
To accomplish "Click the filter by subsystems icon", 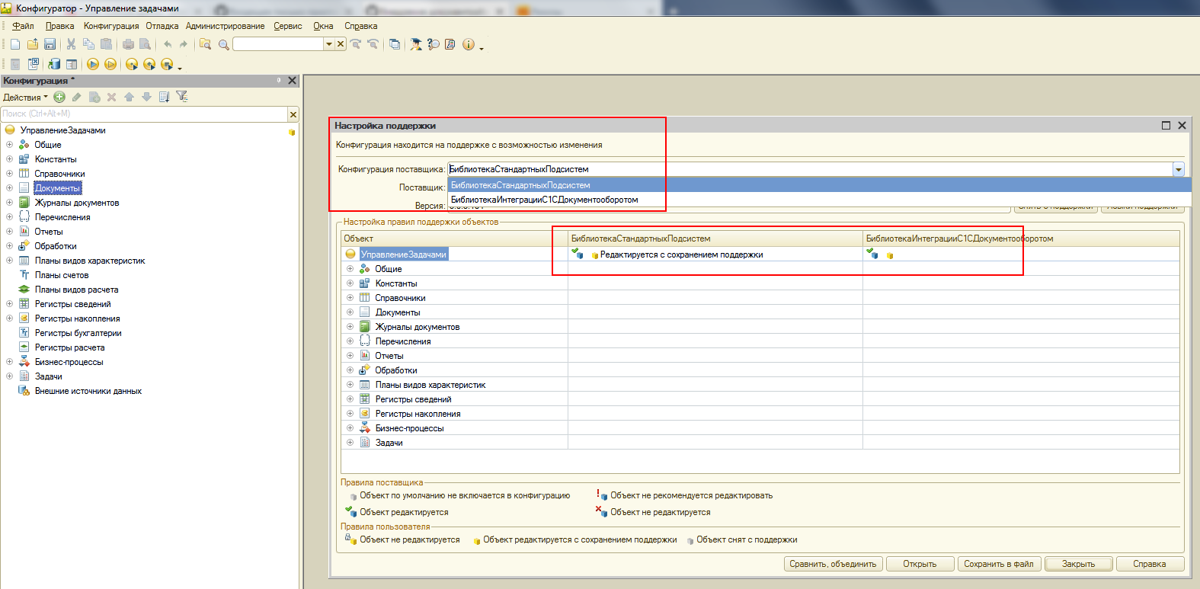I will pyautogui.click(x=181, y=97).
